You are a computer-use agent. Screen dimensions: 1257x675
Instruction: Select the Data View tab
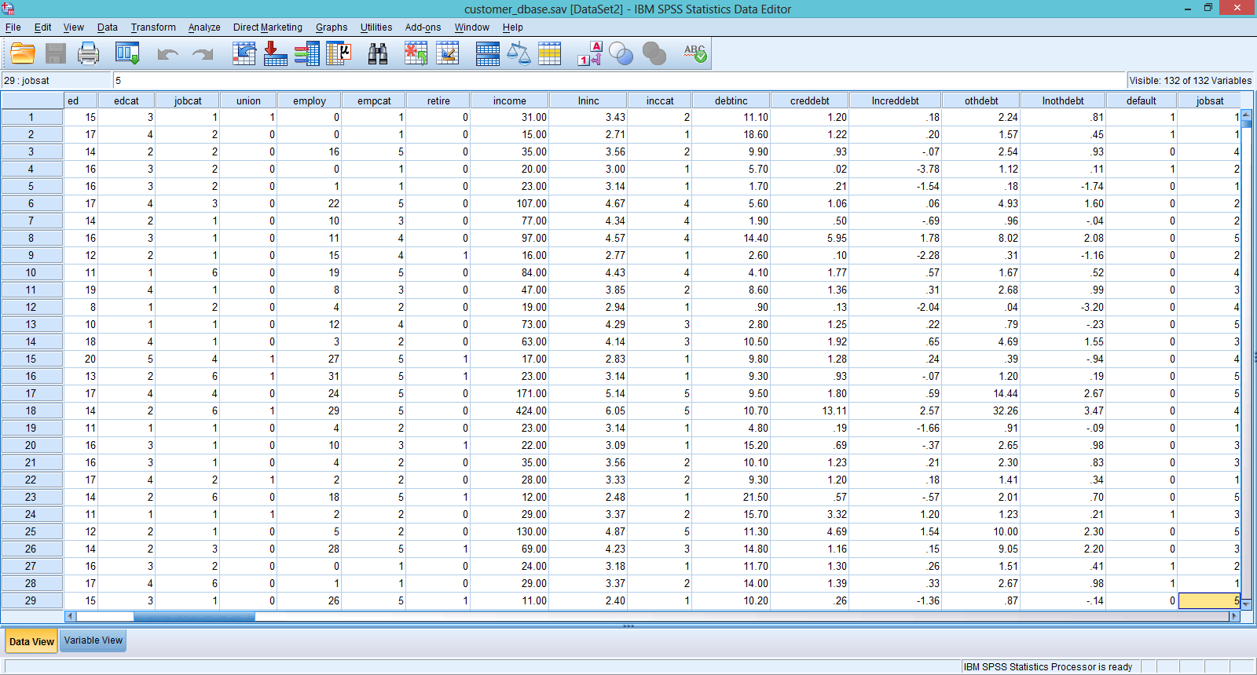(31, 641)
